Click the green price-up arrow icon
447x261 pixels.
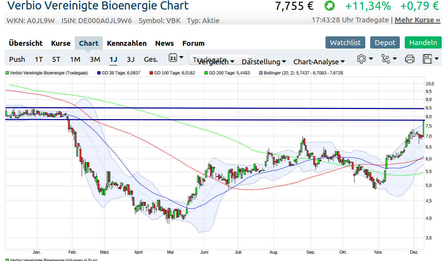(329, 6)
